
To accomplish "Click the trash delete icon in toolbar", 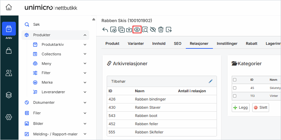I will tap(161, 30).
